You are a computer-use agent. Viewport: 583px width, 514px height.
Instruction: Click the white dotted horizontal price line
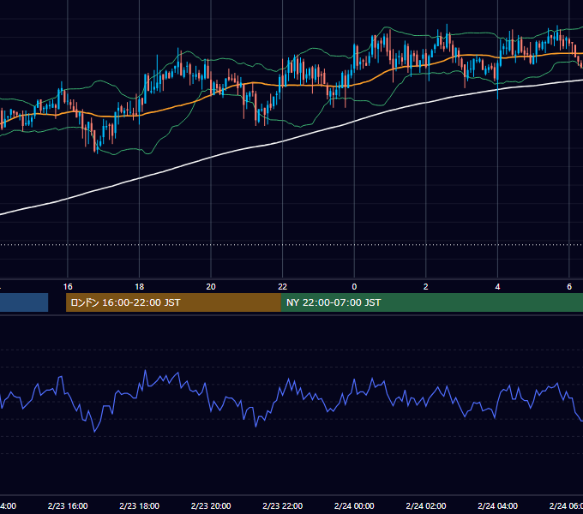pos(291,245)
